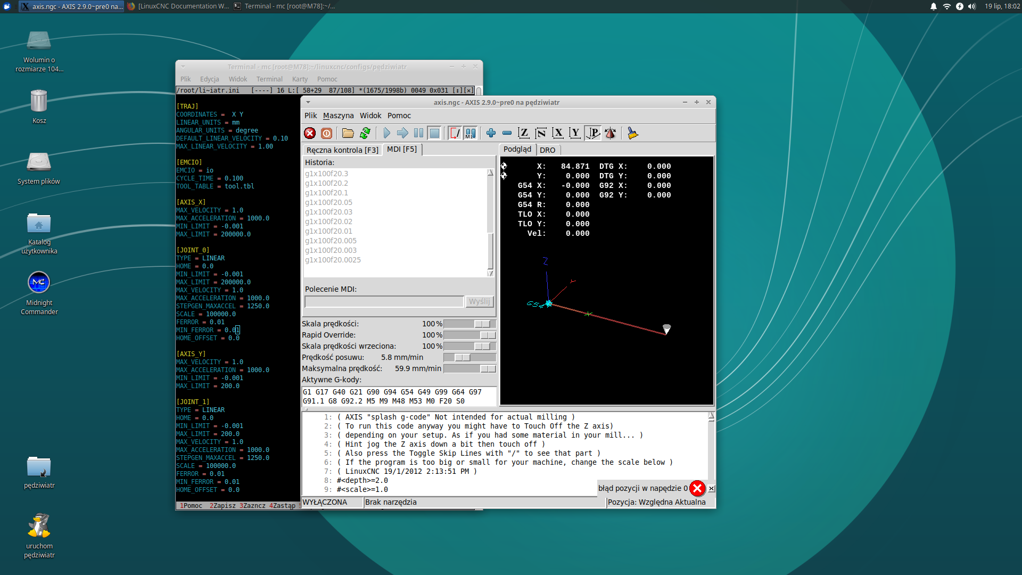Click 1Pomoc in Midnight Commander editor
Screen dimensions: 1022x575
coord(191,505)
